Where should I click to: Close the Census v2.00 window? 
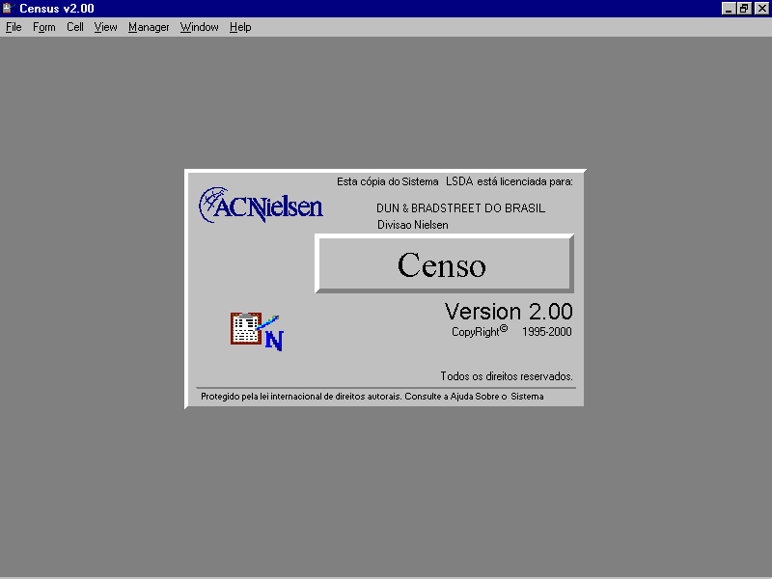761,9
